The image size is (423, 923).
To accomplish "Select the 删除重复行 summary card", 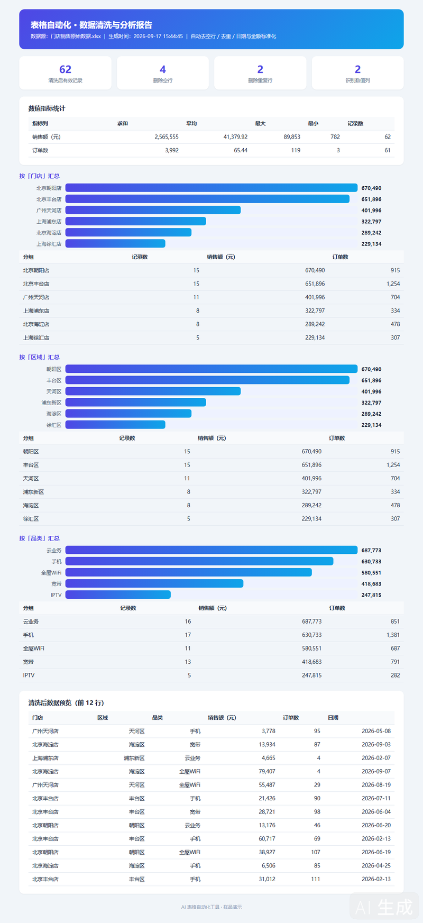I will 260,73.
